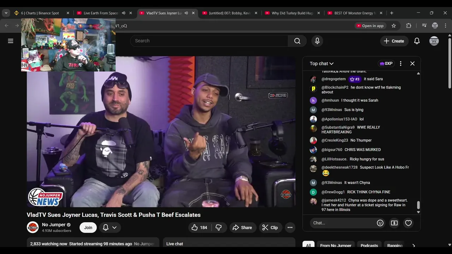Open the account avatar menu
The height and width of the screenshot is (254, 452).
(x=434, y=41)
